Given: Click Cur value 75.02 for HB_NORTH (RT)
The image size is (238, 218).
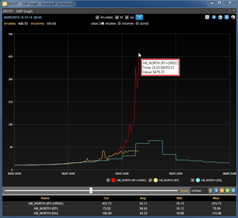Looking at the screenshot, I should tap(107, 208).
